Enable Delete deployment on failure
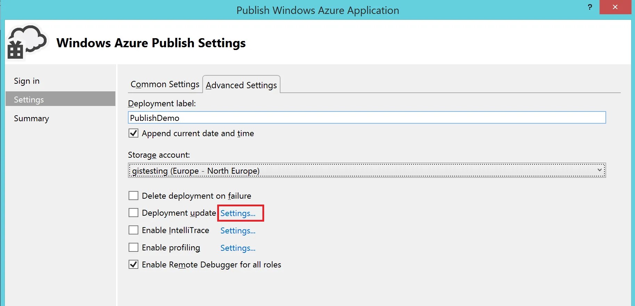The width and height of the screenshot is (635, 306). (x=133, y=196)
